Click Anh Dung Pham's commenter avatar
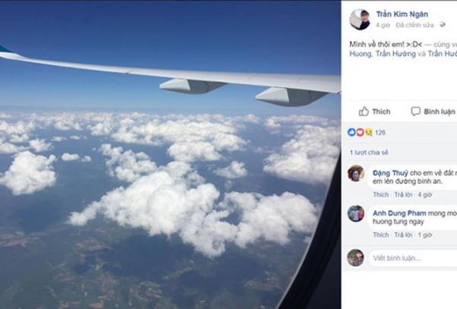 coord(356,214)
